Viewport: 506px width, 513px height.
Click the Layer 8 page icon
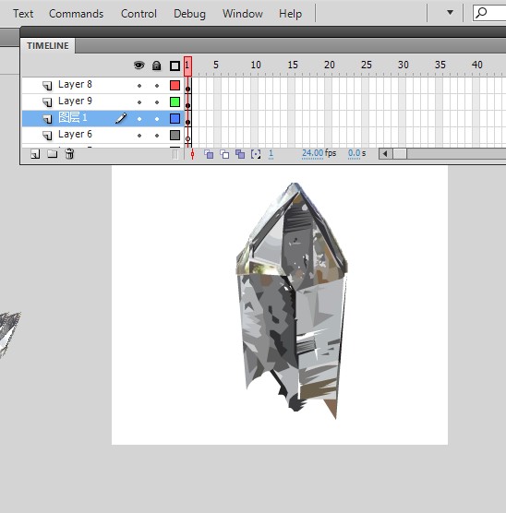pyautogui.click(x=47, y=86)
